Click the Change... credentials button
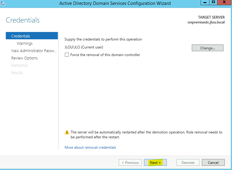232x170 pixels. point(207,48)
